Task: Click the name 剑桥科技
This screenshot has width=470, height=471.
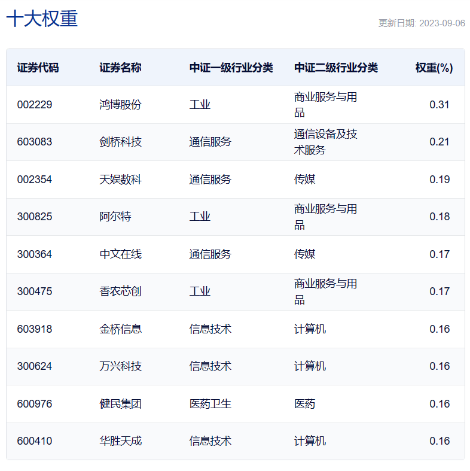Action: [120, 142]
